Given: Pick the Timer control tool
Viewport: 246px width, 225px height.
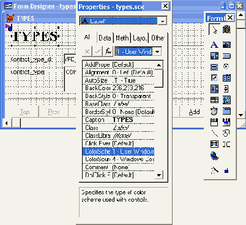Looking at the screenshot, I should pyautogui.click(x=214, y=111).
